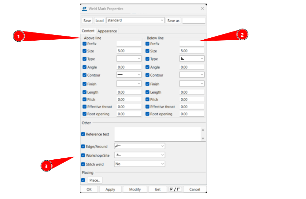Expand the Above line Contour dropdown

point(129,75)
